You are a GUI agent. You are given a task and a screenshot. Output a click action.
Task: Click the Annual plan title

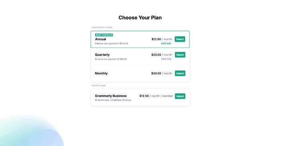[100, 39]
